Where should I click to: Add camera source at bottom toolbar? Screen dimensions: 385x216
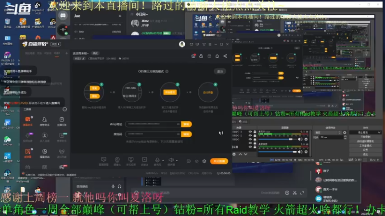click(117, 161)
